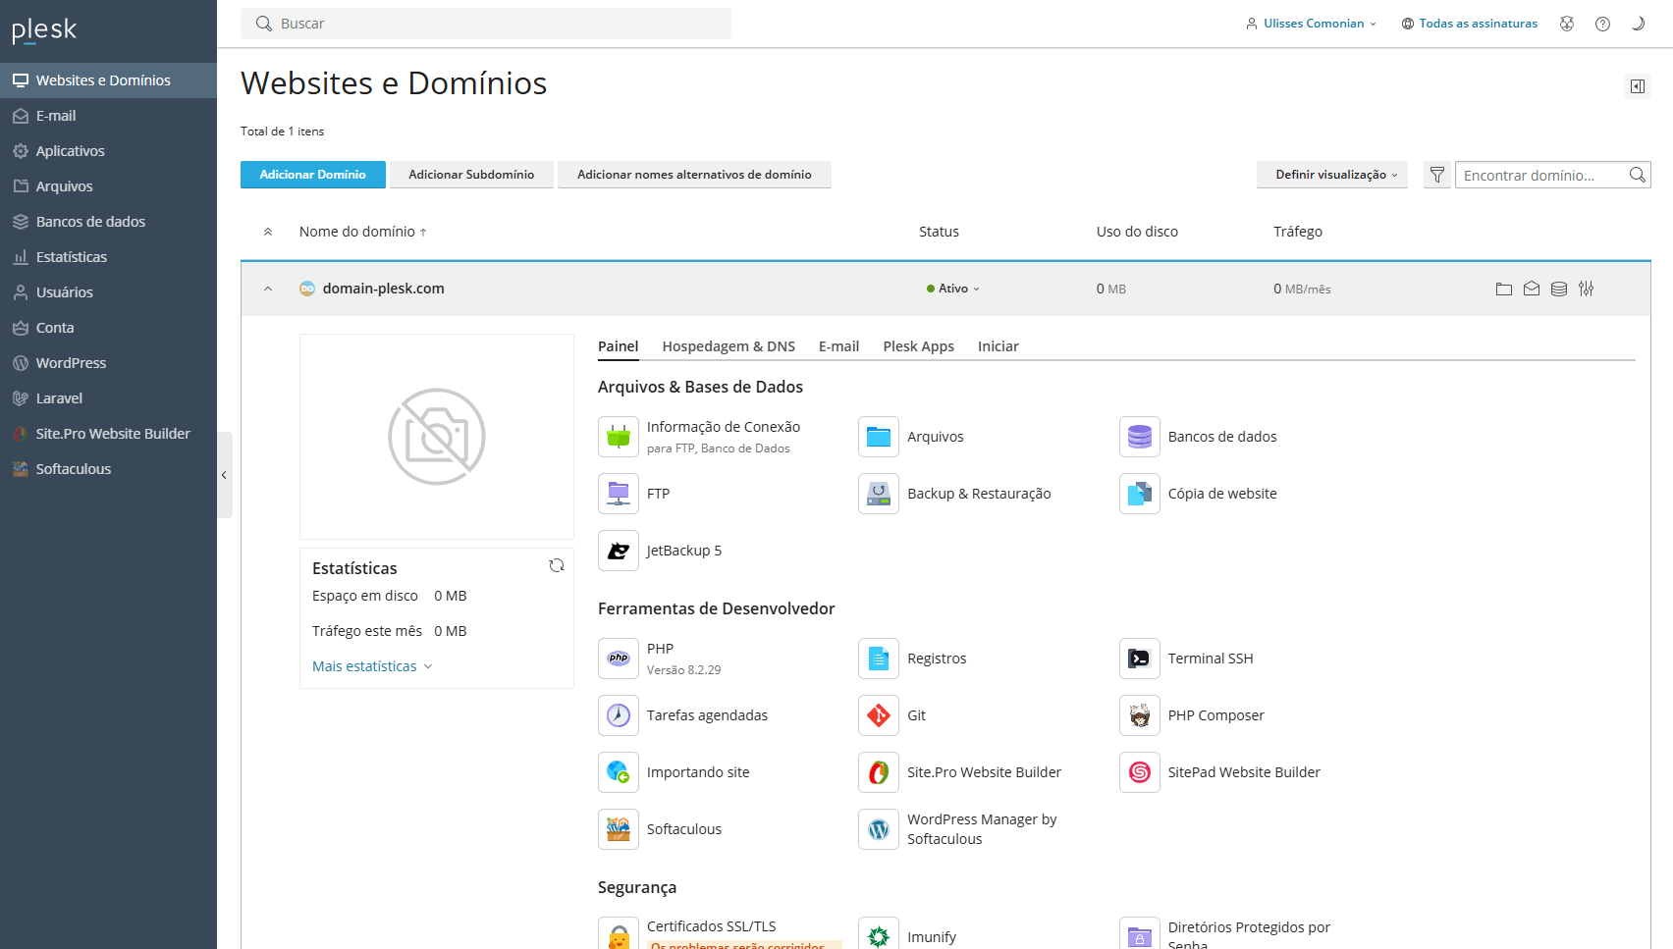Viewport: 1673px width, 949px height.
Task: Open WordPress in the sidebar menu
Action: pos(71,363)
